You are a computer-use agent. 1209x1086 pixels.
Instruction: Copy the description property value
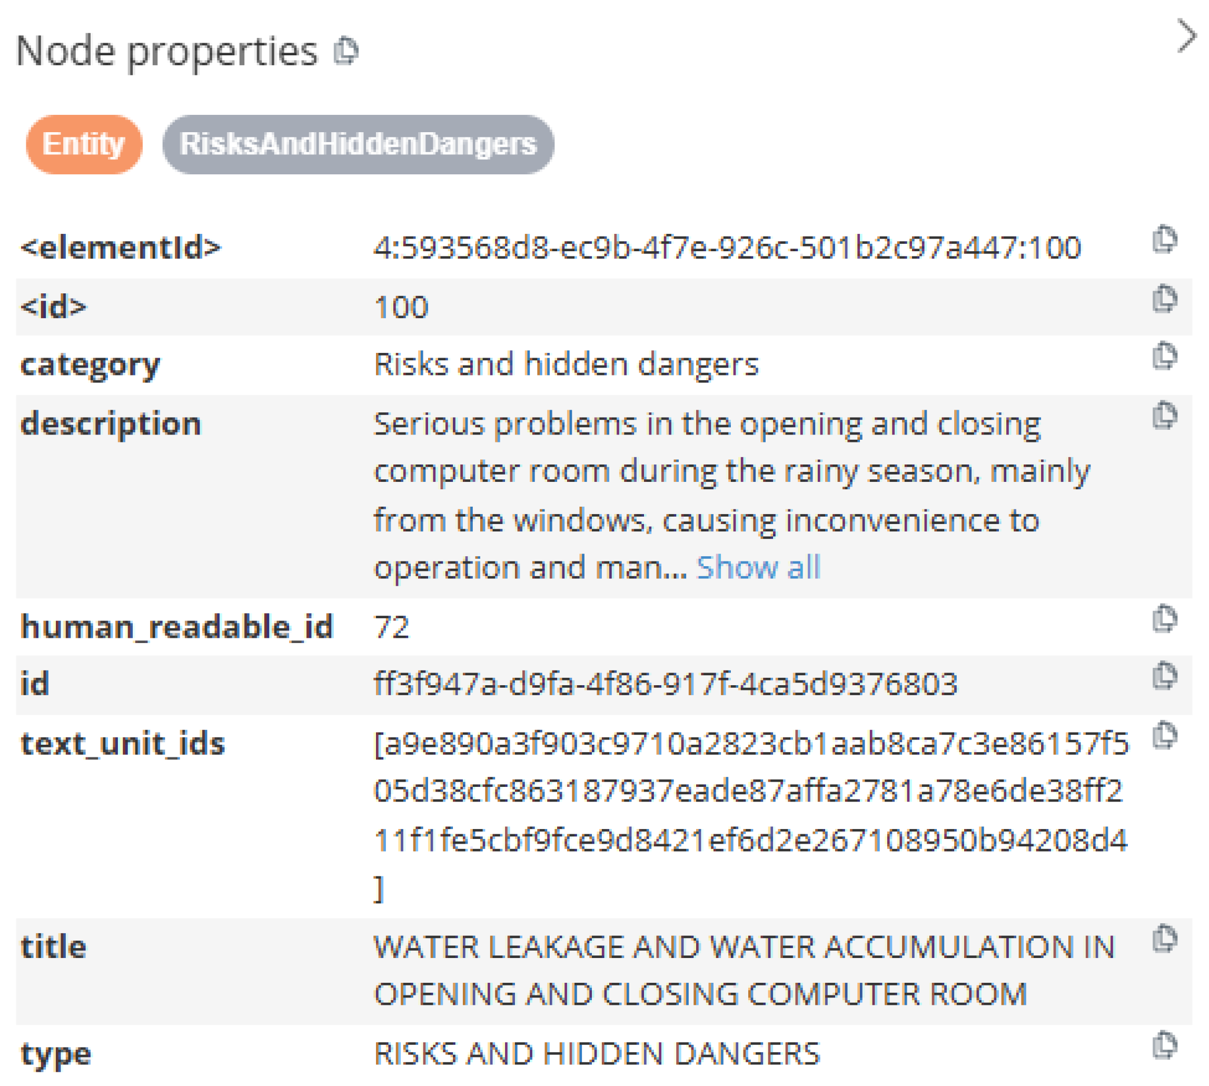[x=1164, y=416]
